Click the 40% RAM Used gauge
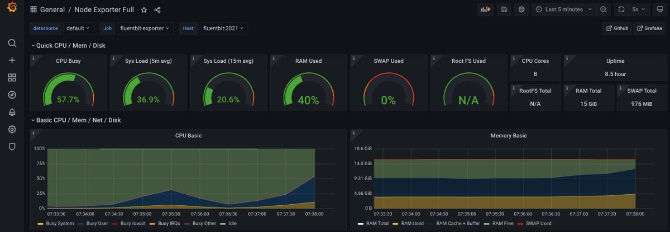670x232 pixels. (308, 90)
